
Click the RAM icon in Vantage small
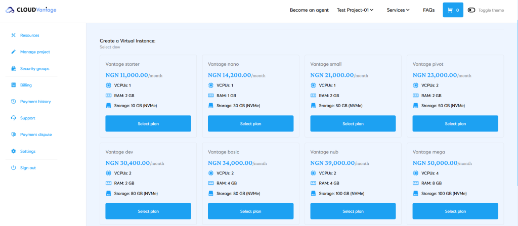point(313,96)
